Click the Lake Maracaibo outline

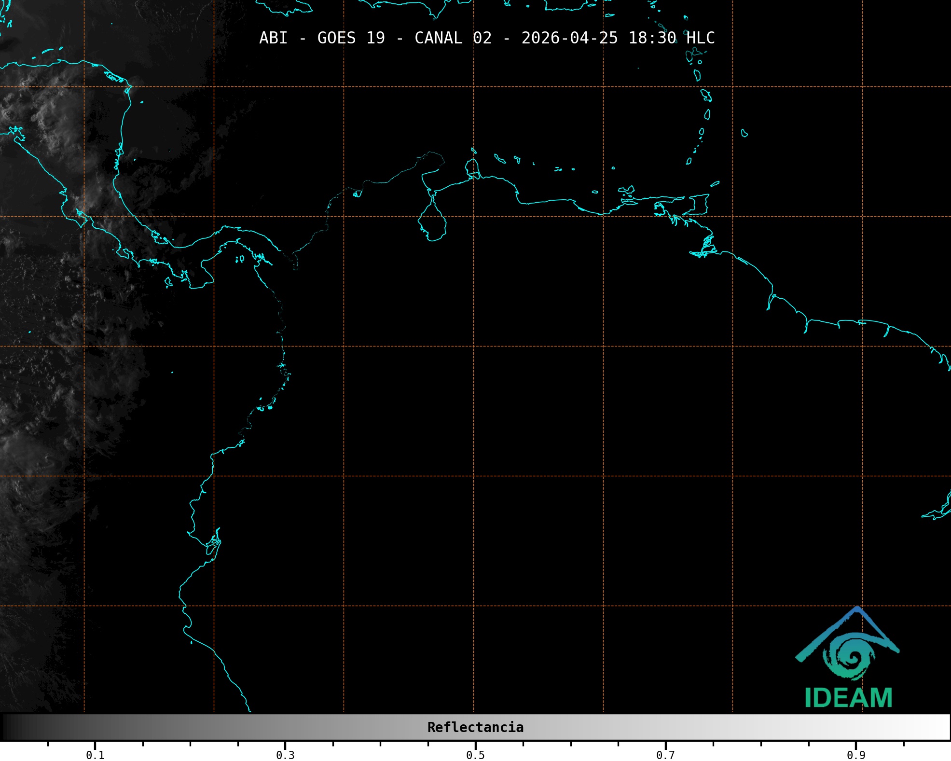coord(432,222)
